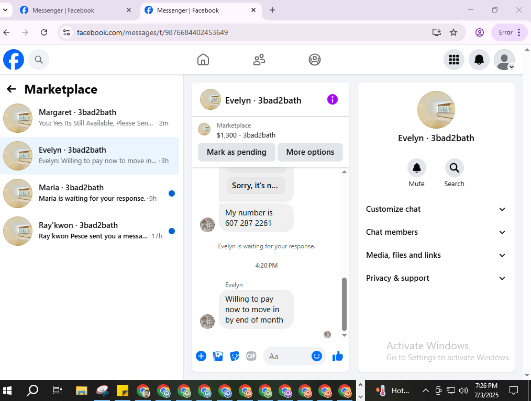Click the page scrollbar up arrow
Image resolution: width=531 pixels, height=401 pixels.
[x=527, y=49]
